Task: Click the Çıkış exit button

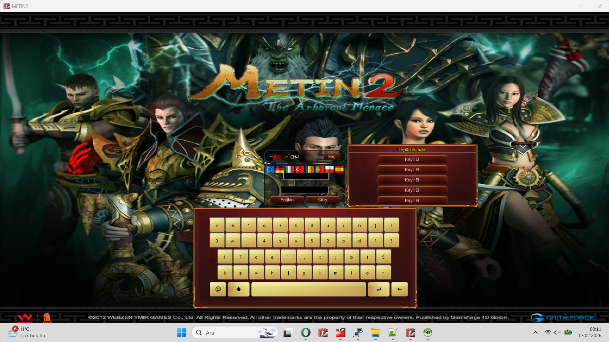Action: tap(323, 200)
